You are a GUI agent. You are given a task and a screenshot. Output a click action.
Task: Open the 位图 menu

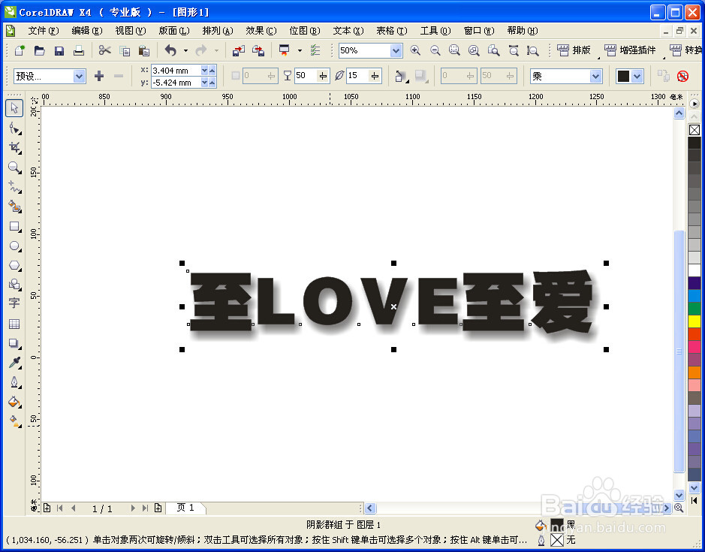[x=304, y=31]
